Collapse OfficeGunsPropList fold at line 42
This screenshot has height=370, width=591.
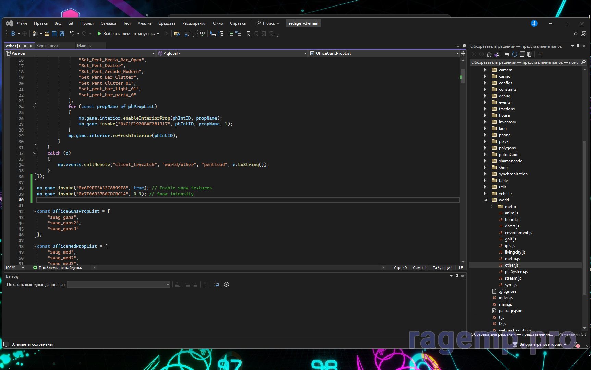[35, 211]
